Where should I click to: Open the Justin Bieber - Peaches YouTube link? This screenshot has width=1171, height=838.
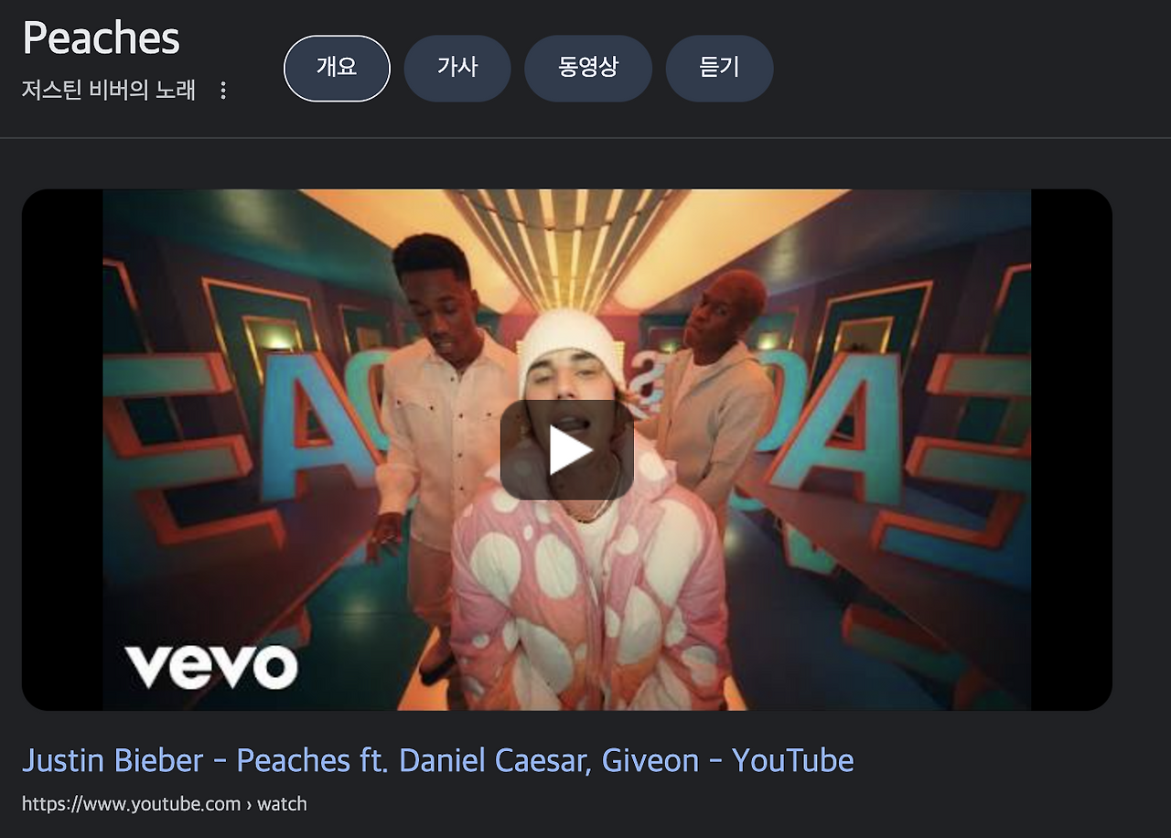coord(437,760)
